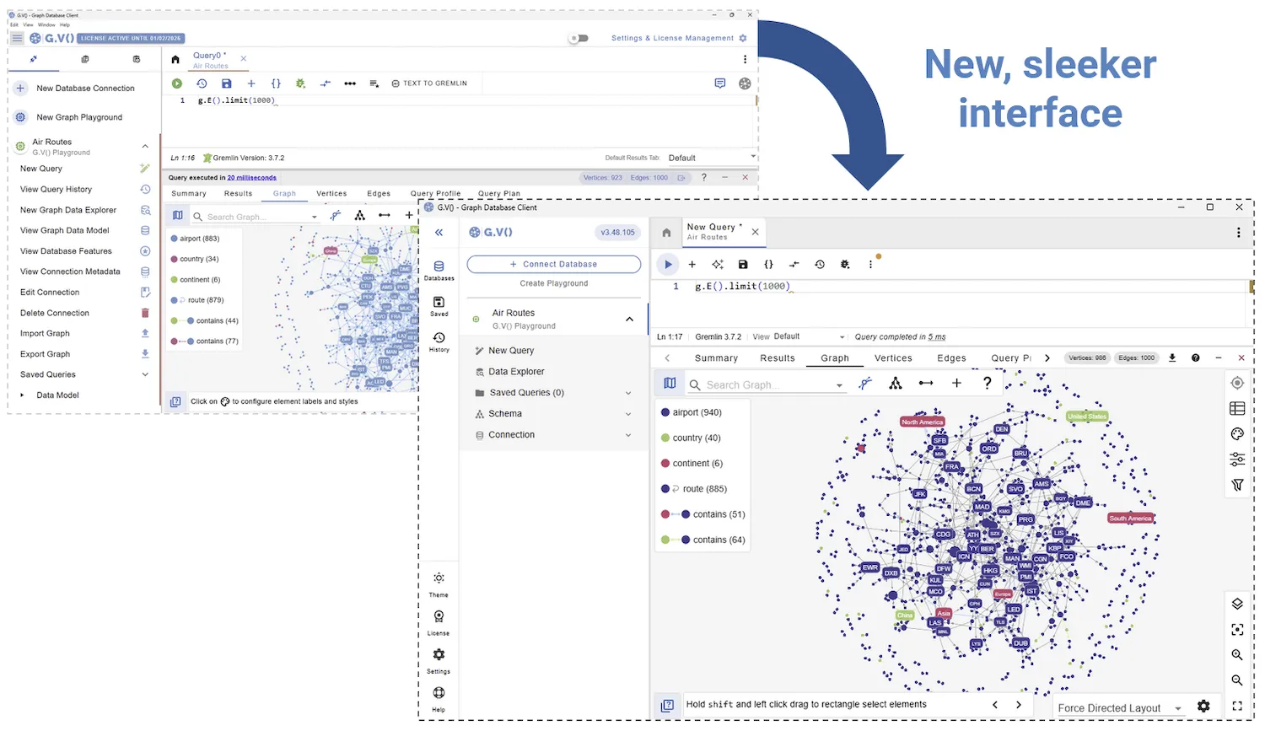This screenshot has height=731, width=1265.
Task: Expand Schema section in new sidebar
Action: [x=553, y=414]
